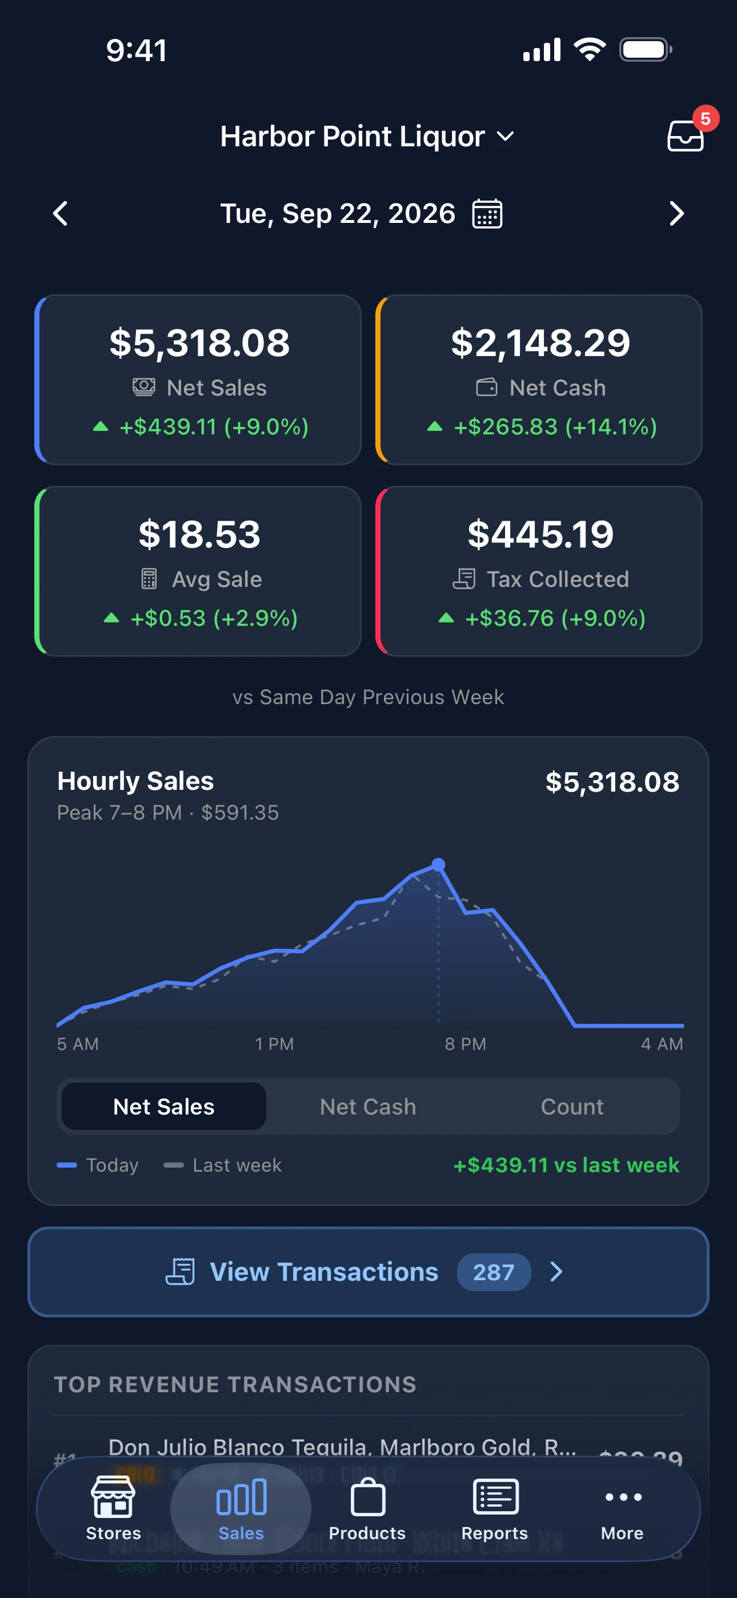Image resolution: width=737 pixels, height=1598 pixels.
Task: Tap the Hourly Sales heading
Action: tap(135, 781)
